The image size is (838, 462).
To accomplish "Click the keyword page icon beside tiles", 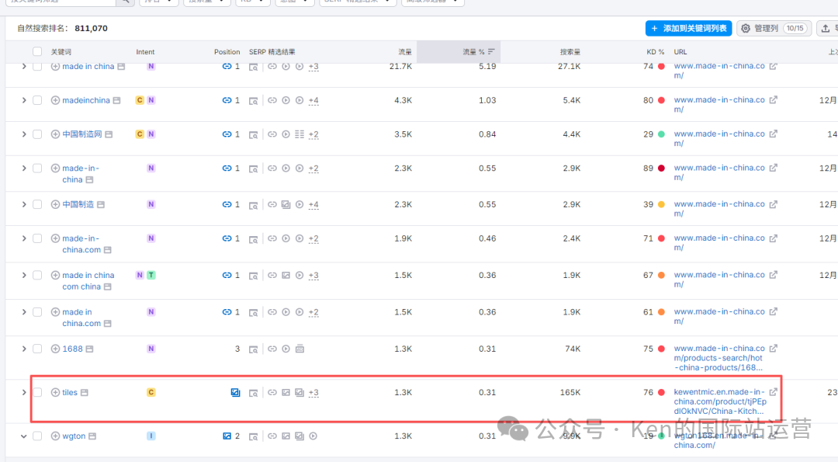I will [x=85, y=392].
